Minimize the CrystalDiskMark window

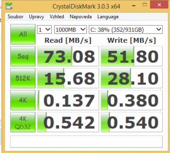(x=134, y=6)
